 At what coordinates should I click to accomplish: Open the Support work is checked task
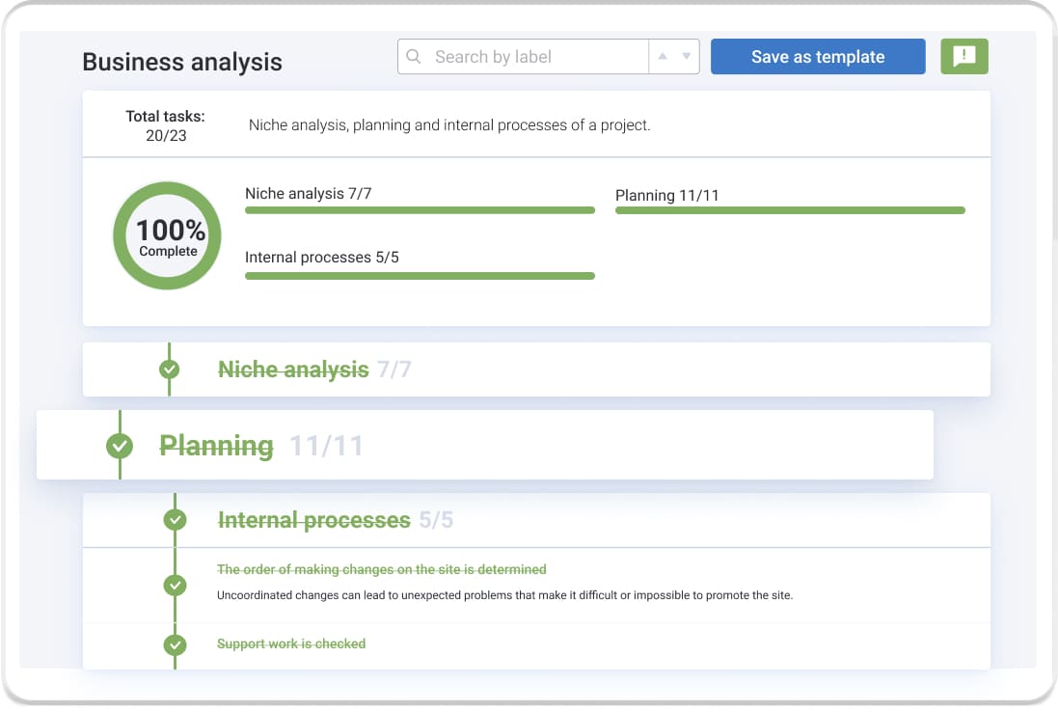tap(291, 644)
